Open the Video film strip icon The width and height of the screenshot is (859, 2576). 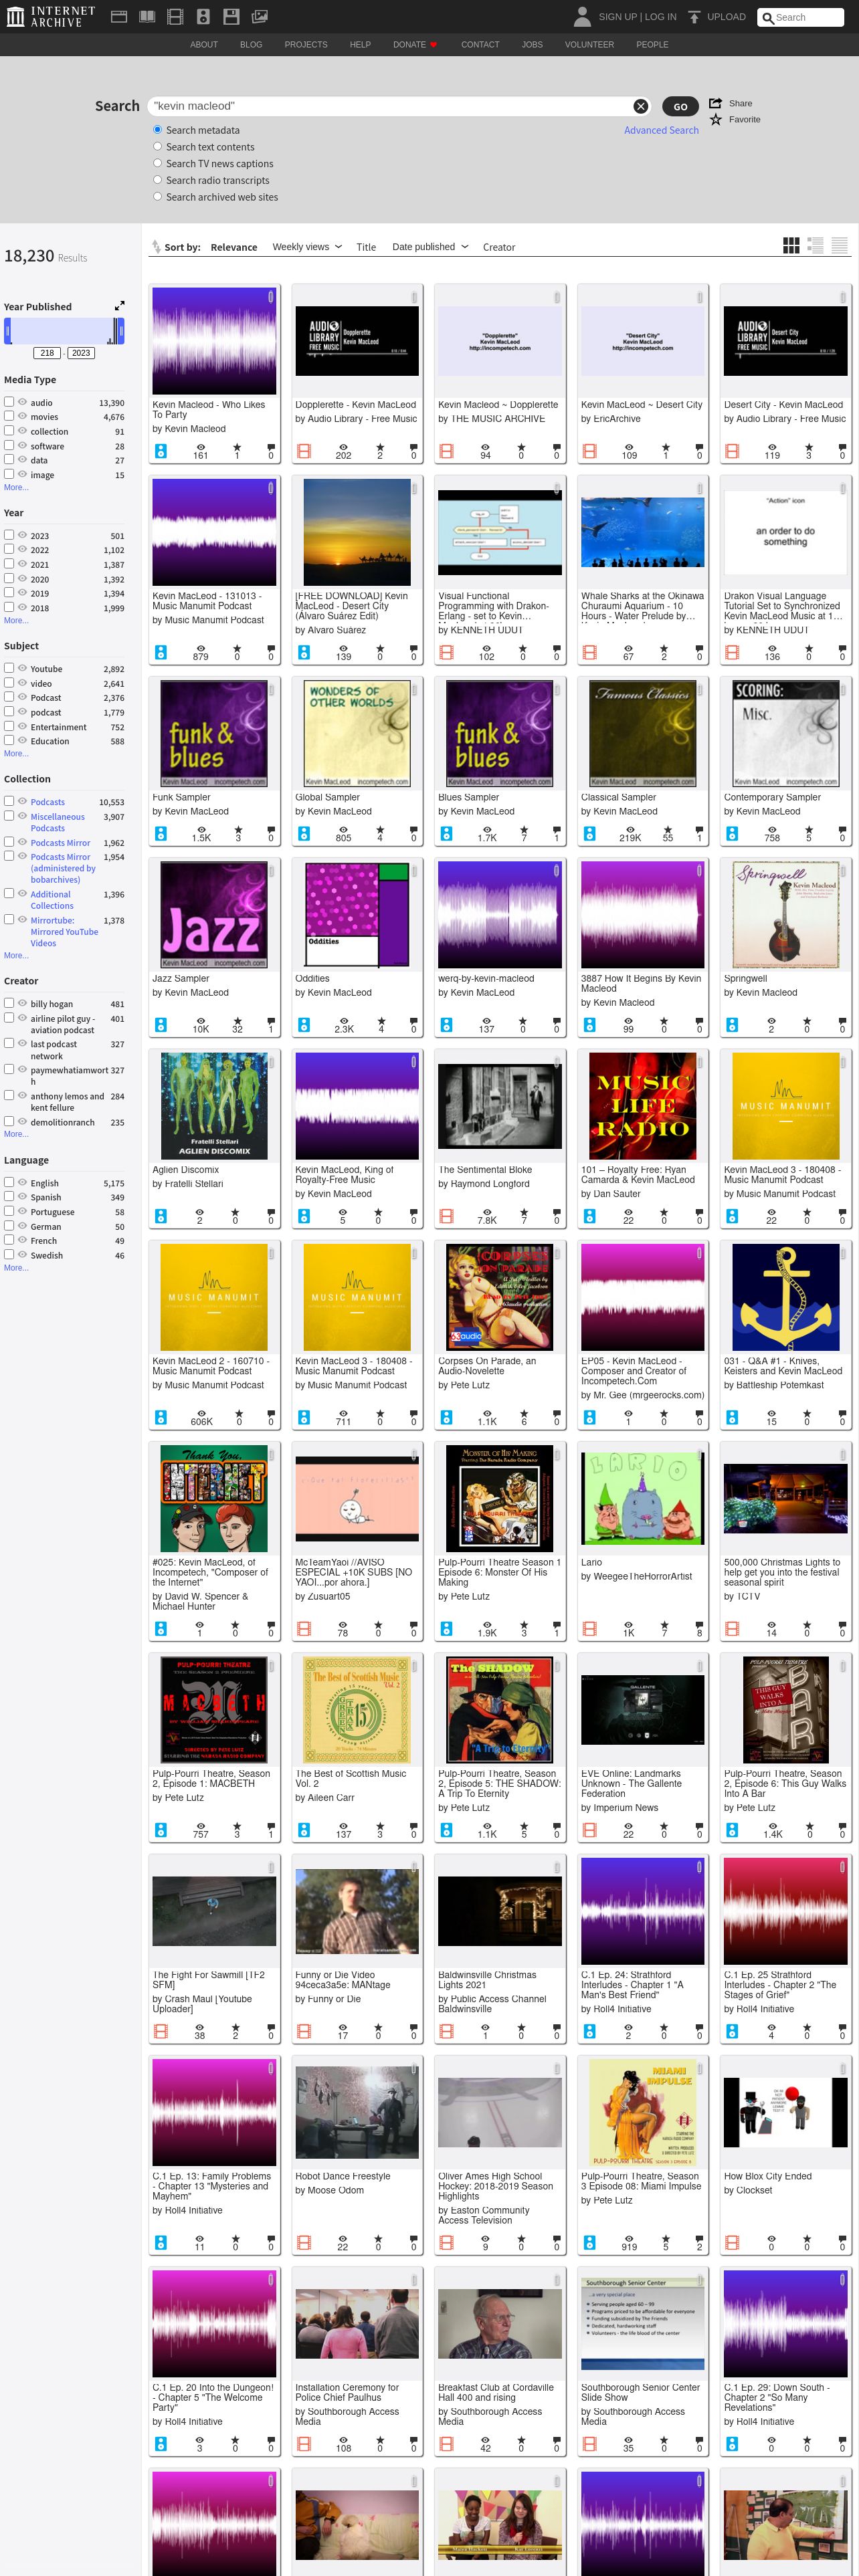tap(175, 17)
